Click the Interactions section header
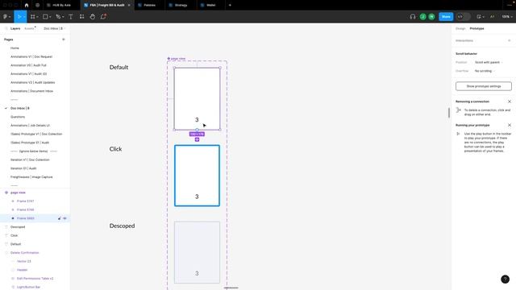The width and height of the screenshot is (516, 290). [464, 40]
